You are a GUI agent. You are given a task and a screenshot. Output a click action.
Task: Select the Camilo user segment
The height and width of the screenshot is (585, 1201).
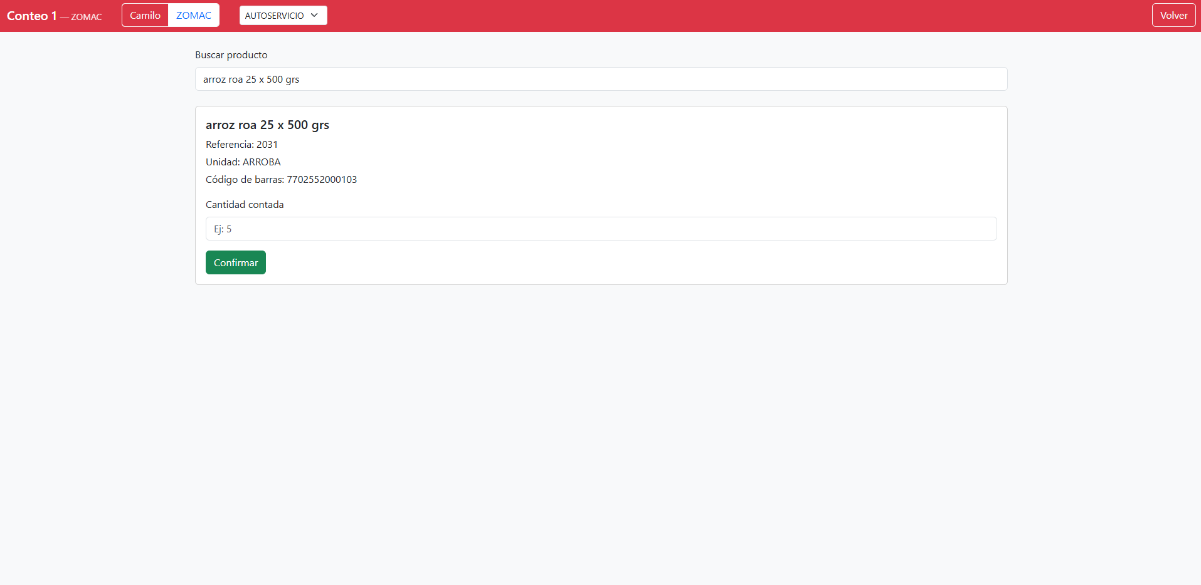click(x=145, y=16)
